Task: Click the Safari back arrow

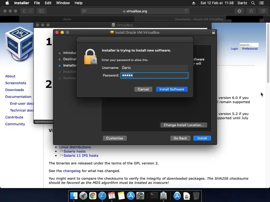Action: [x=24, y=11]
